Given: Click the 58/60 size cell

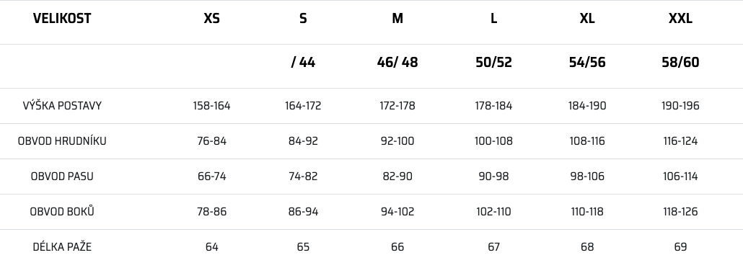Looking at the screenshot, I should [680, 63].
